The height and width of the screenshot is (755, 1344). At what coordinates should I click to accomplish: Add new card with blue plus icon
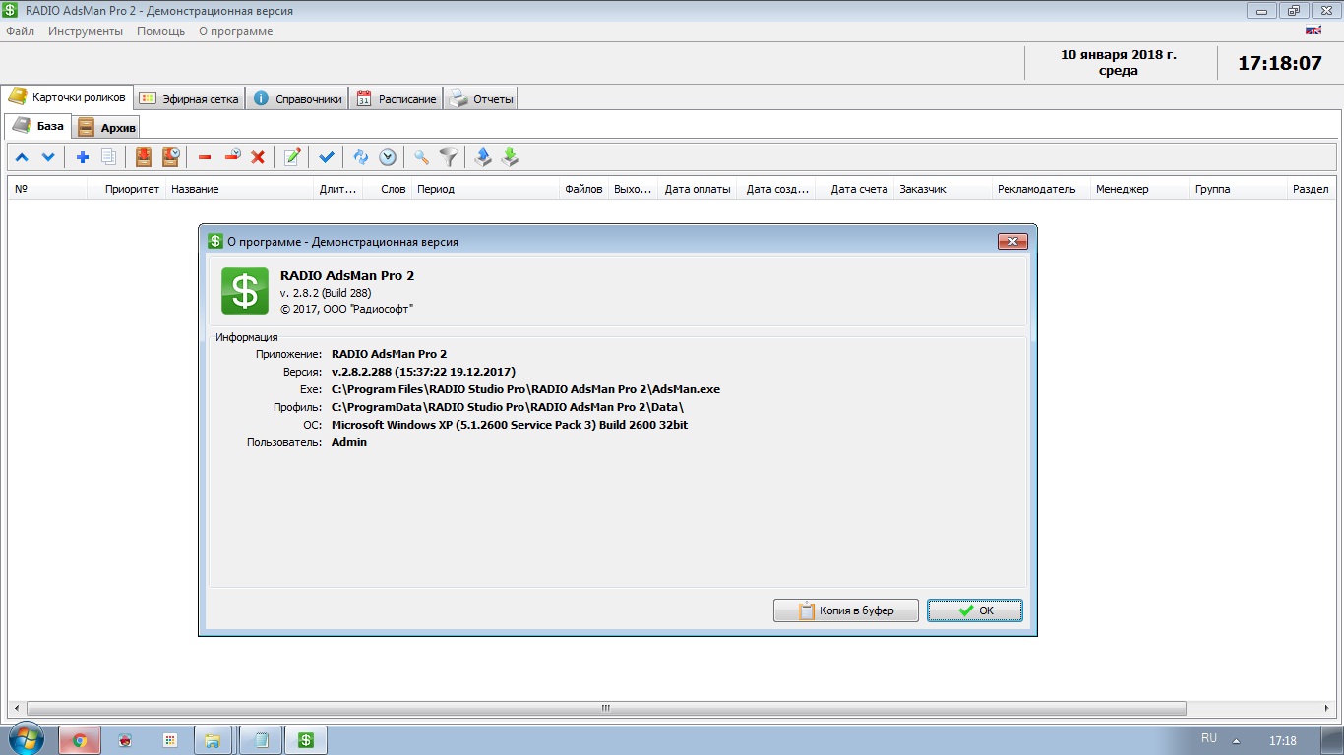83,157
